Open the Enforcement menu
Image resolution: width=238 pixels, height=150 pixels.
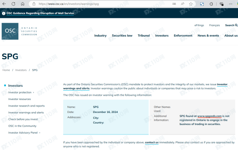pos(183,36)
